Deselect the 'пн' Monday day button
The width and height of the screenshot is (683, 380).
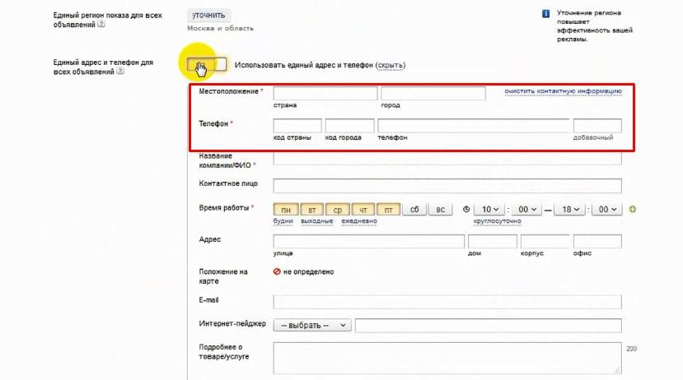coord(286,210)
